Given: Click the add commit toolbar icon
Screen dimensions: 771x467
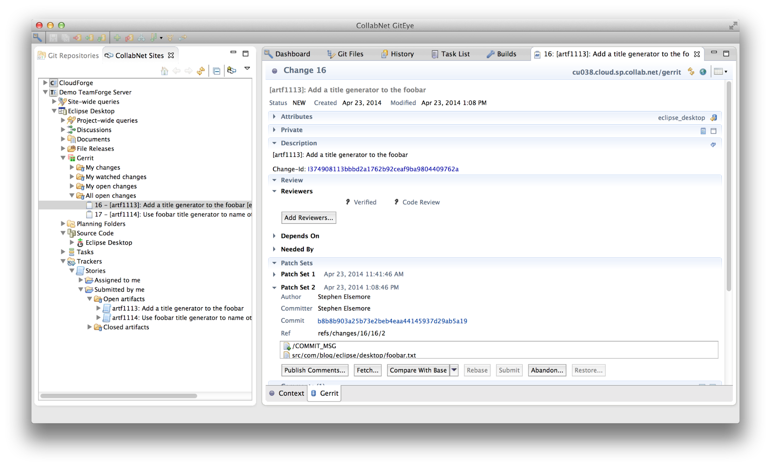Looking at the screenshot, I should point(117,37).
